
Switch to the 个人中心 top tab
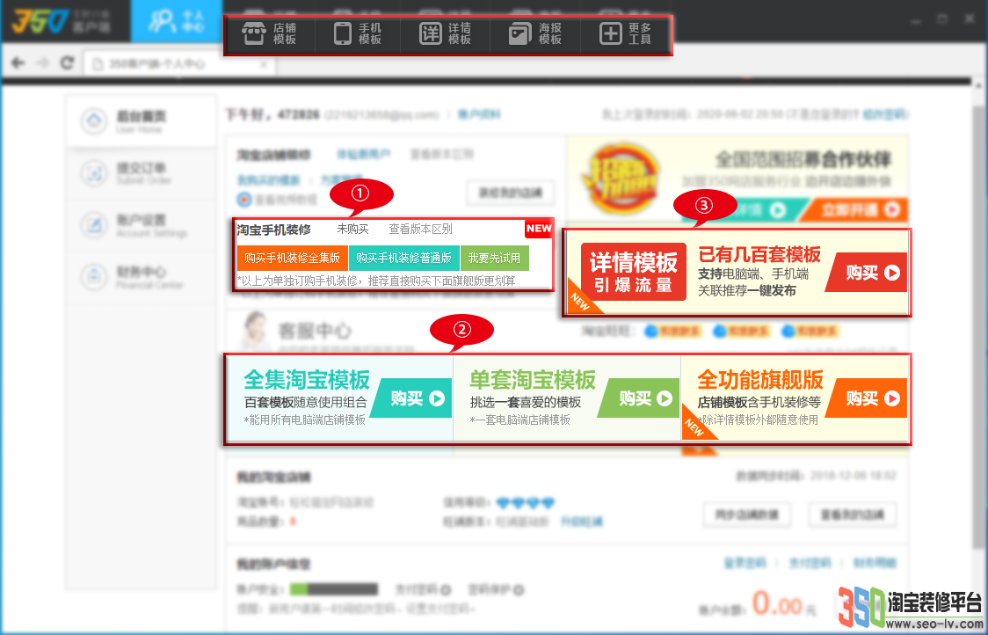point(177,21)
